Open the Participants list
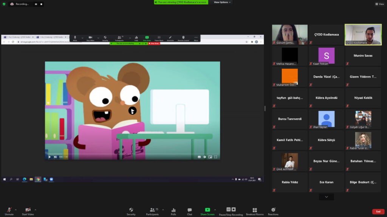387x217 pixels. pos(152,211)
